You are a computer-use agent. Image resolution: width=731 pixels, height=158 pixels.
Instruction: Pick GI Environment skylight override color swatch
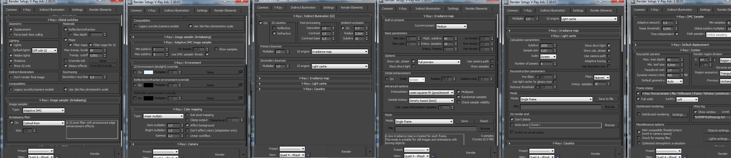(x=148, y=72)
